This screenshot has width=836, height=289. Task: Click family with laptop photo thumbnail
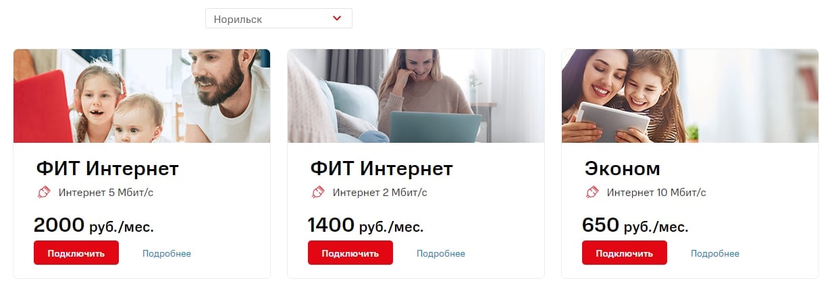142,96
